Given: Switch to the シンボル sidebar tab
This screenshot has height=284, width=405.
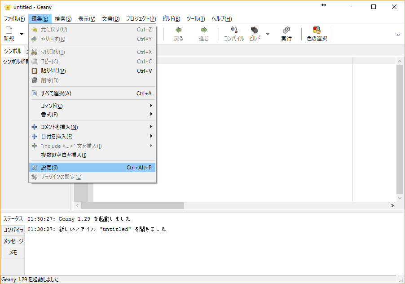Looking at the screenshot, I should (13, 51).
